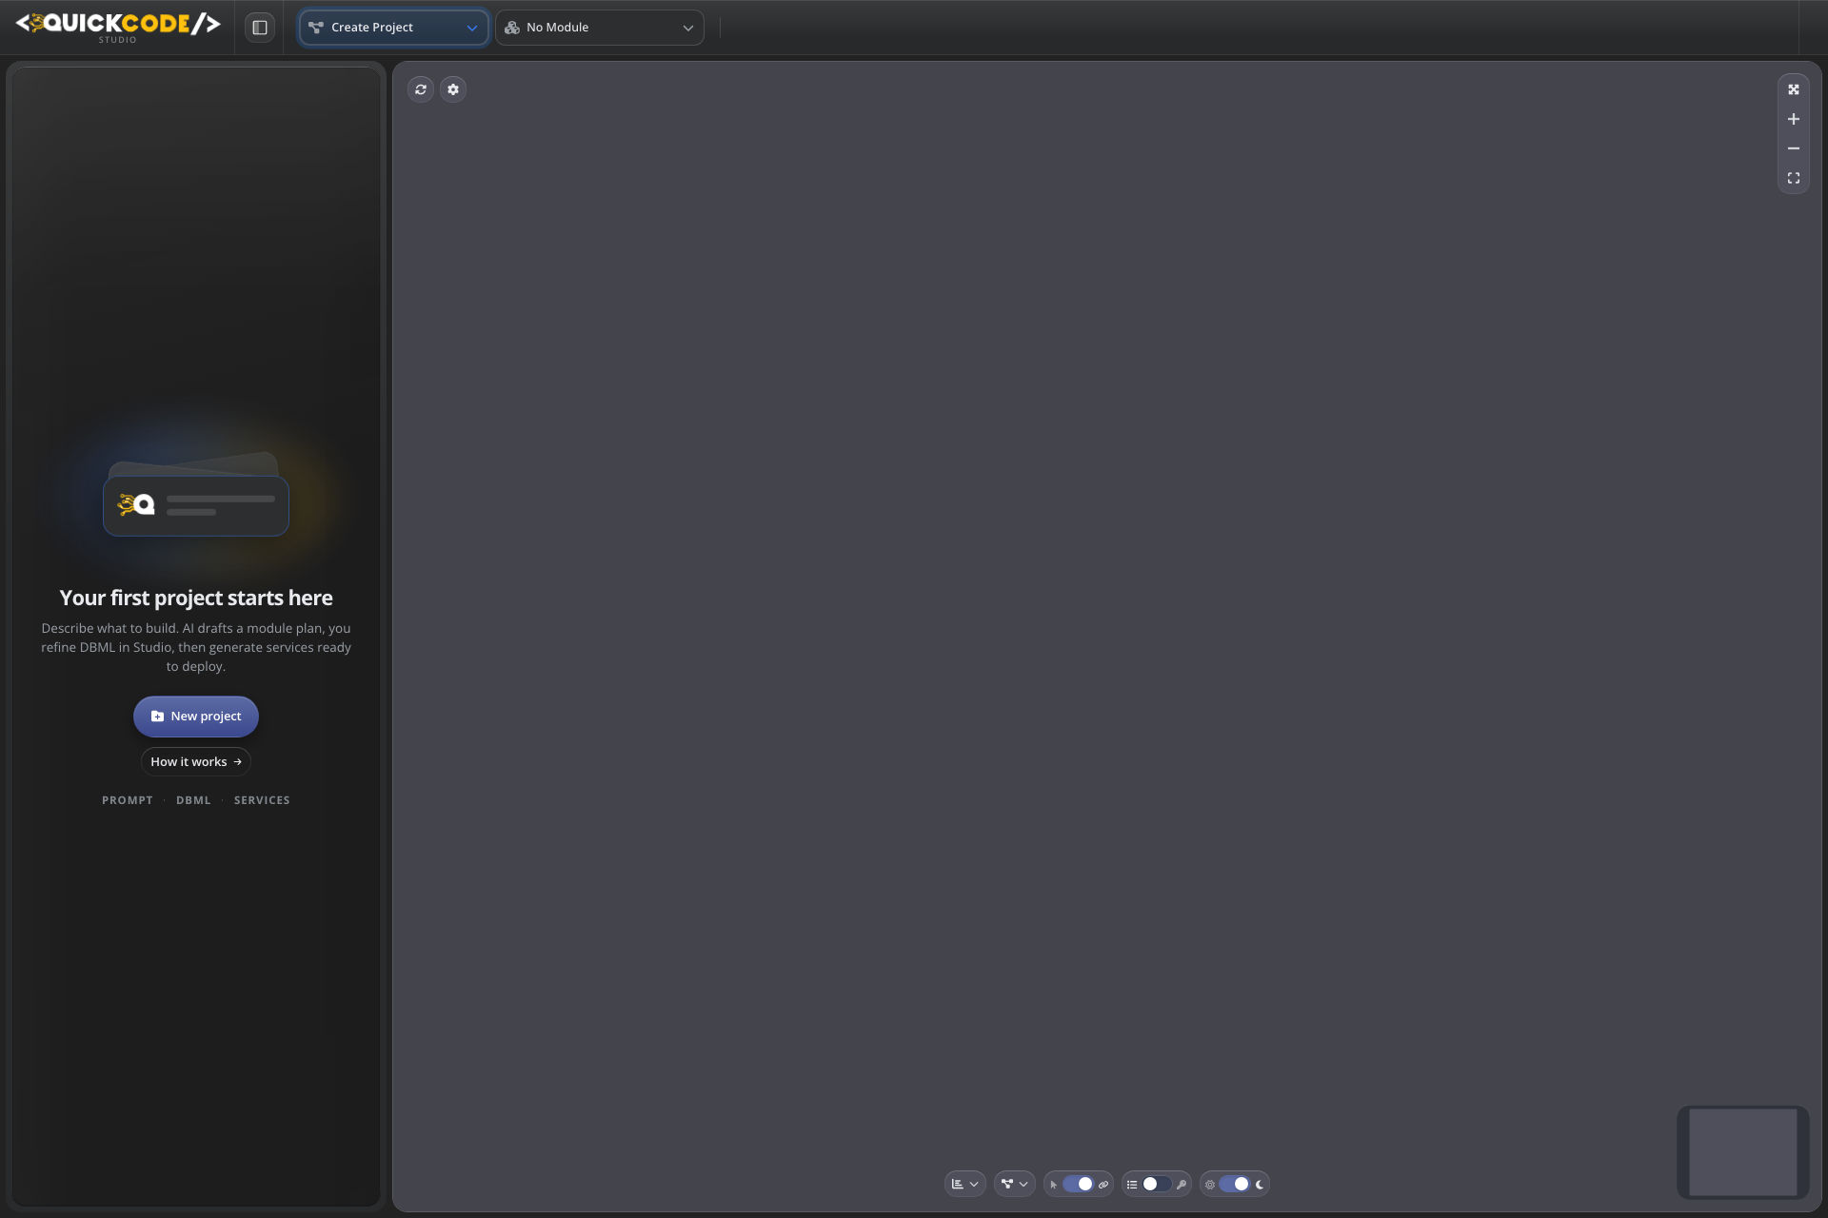Screen dimensions: 1828x1218
Task: Toggle the list/key view switch
Action: pos(1157,1185)
